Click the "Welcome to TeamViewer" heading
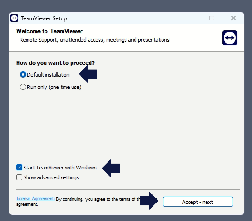Viewport: 252px width, 221px height. click(x=49, y=31)
